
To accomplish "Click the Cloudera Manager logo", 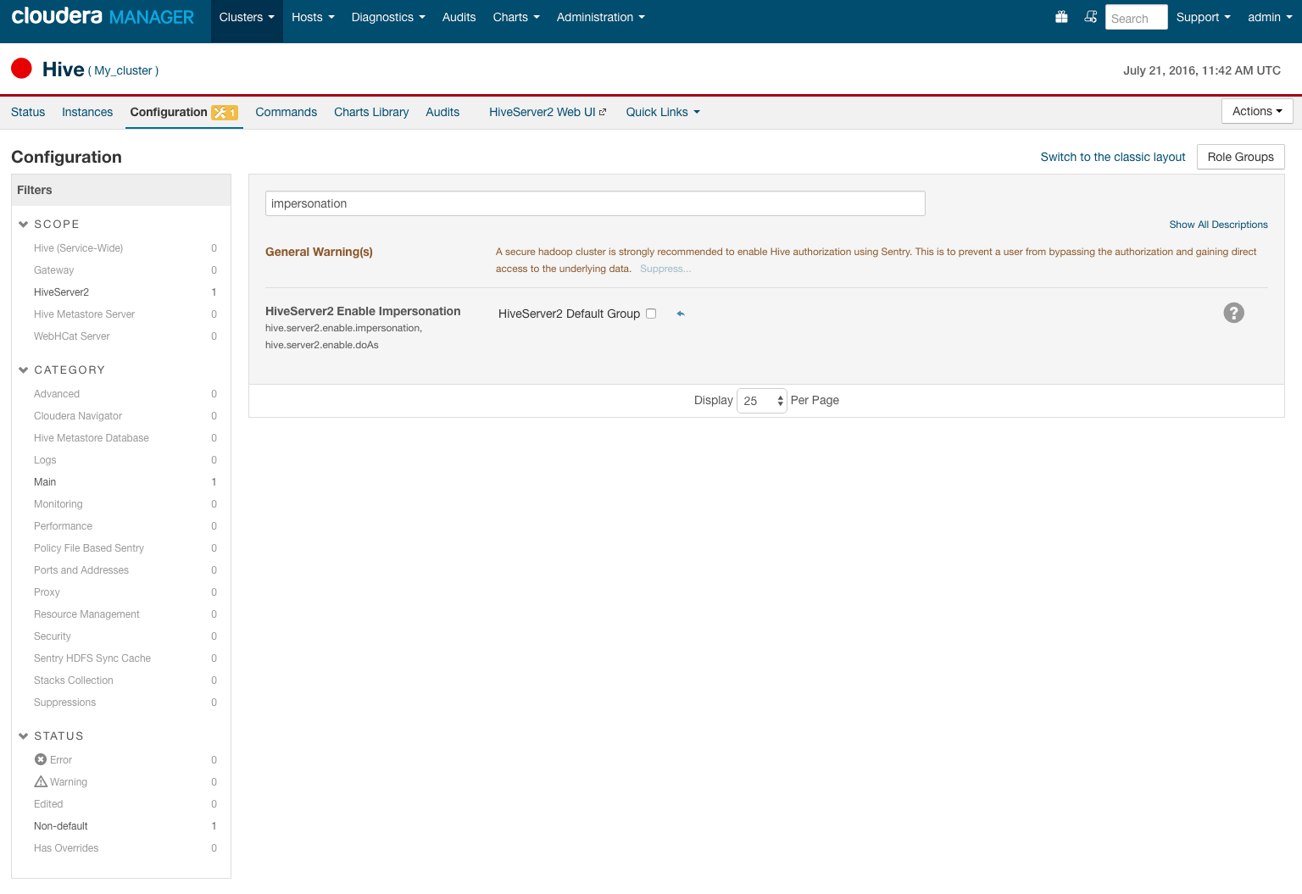I will tap(103, 17).
